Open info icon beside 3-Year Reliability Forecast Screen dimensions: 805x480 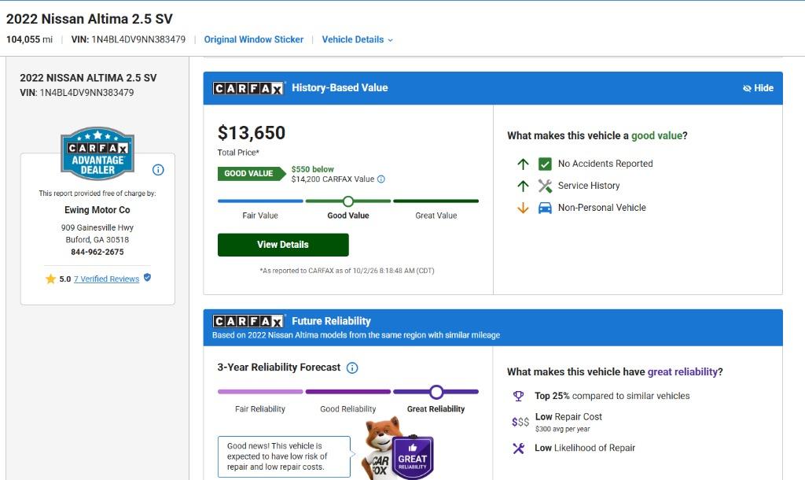pyautogui.click(x=352, y=368)
